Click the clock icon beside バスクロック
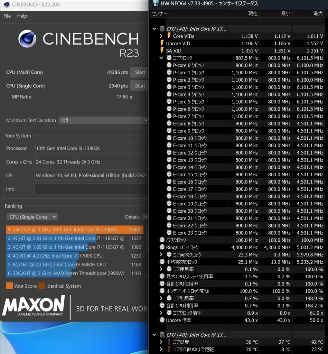The height and width of the screenshot is (354, 328). (162, 240)
